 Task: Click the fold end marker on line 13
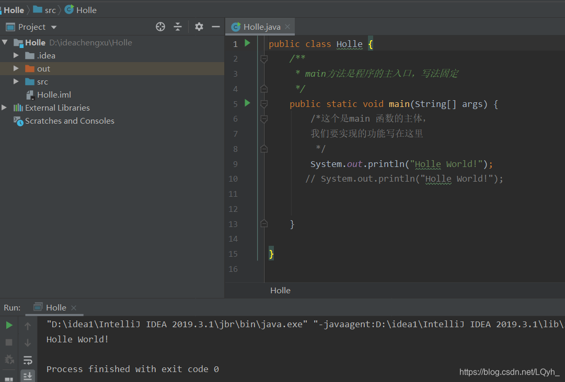264,223
